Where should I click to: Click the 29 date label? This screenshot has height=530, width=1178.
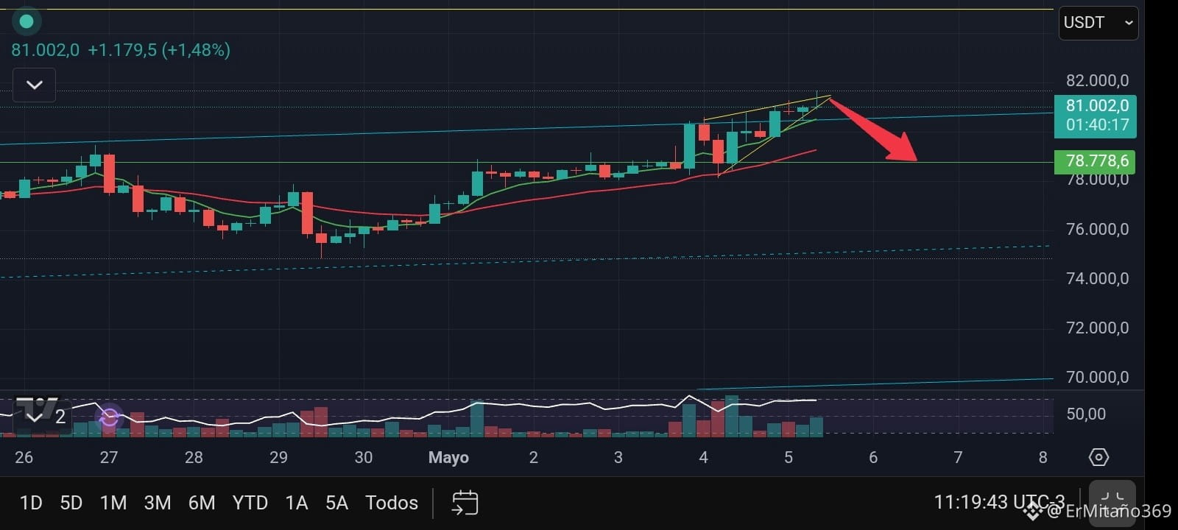click(x=278, y=457)
